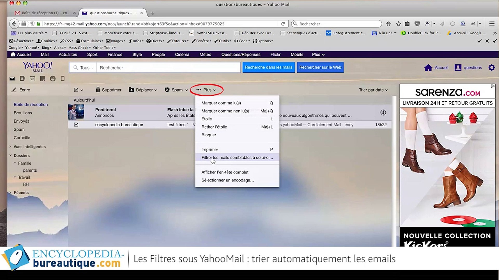Click the AdChoices icon on Sarenza ad

[x=493, y=86]
